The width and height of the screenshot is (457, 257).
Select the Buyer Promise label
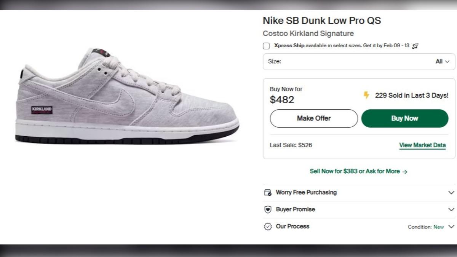[x=296, y=209]
